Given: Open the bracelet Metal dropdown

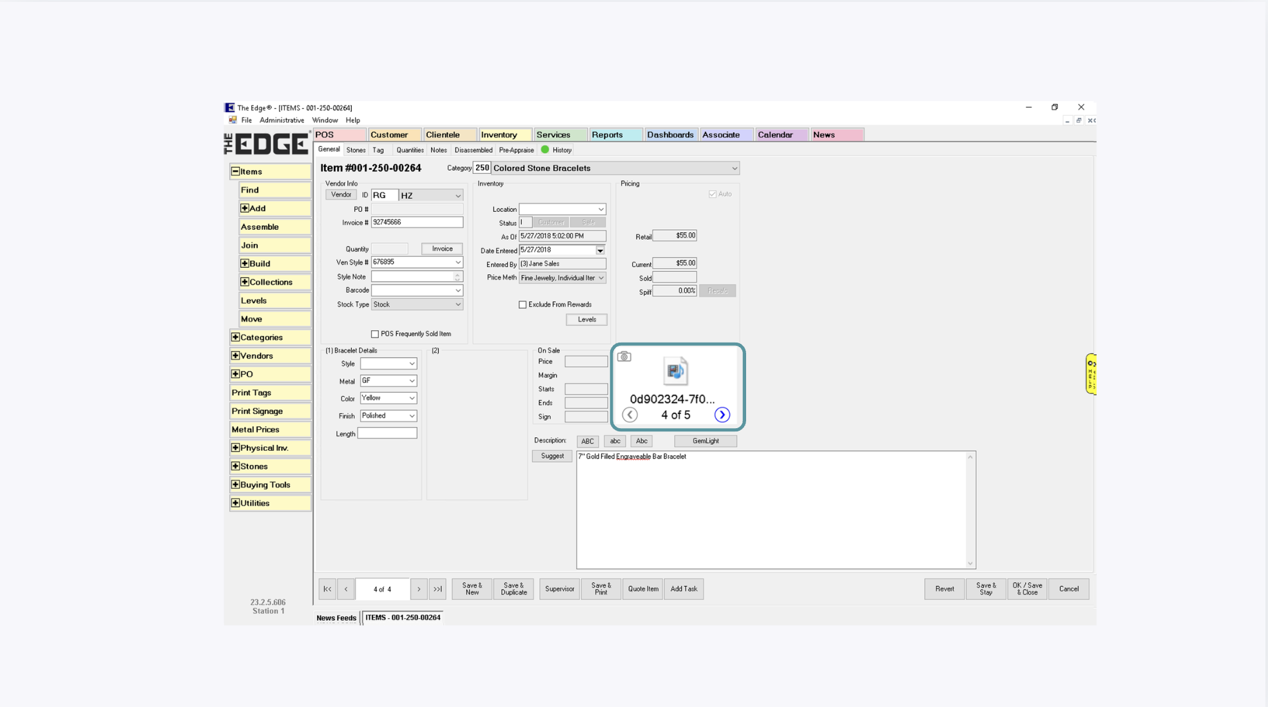Looking at the screenshot, I should (x=411, y=381).
